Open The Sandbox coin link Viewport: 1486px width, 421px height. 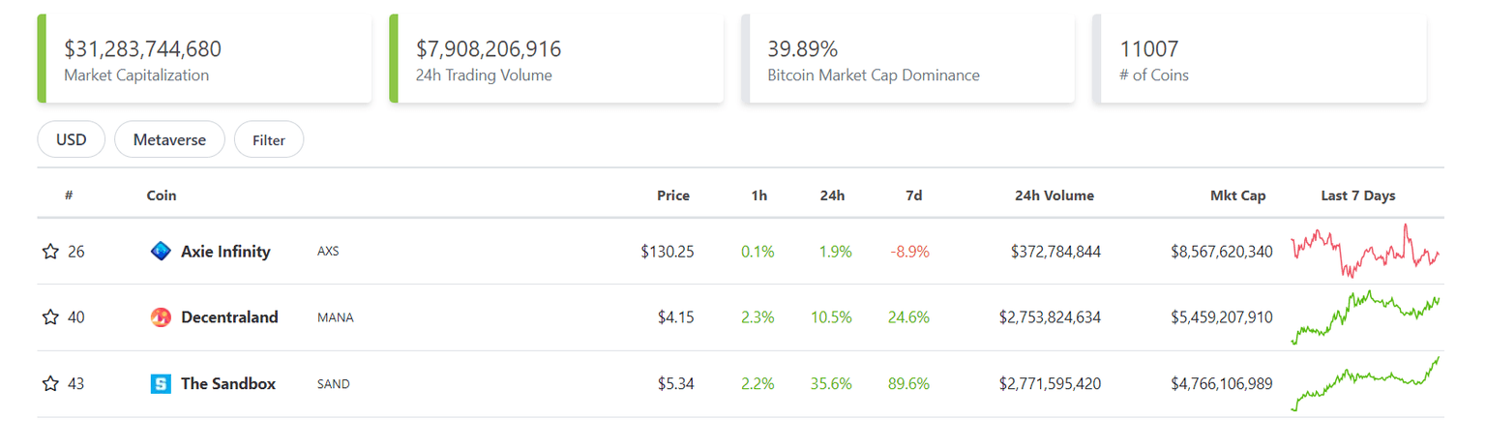[228, 384]
